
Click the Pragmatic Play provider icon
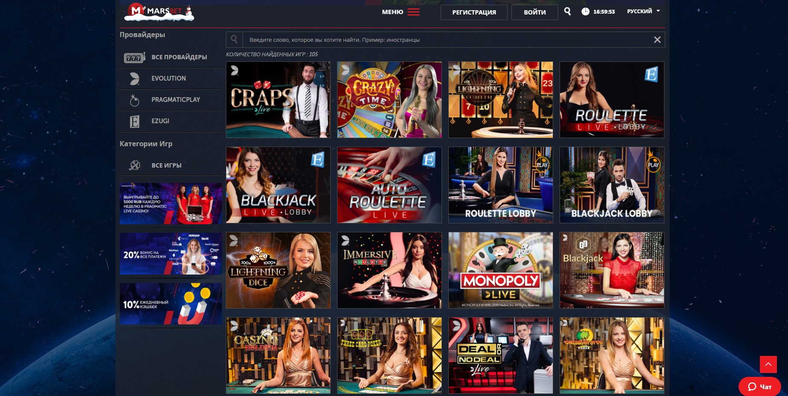(135, 100)
